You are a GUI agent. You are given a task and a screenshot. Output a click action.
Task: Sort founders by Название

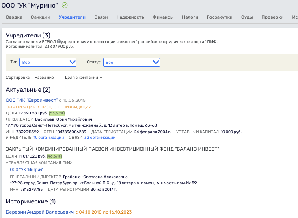pyautogui.click(x=44, y=78)
